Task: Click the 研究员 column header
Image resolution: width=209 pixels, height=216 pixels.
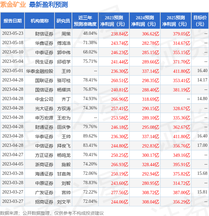Action: (63, 21)
